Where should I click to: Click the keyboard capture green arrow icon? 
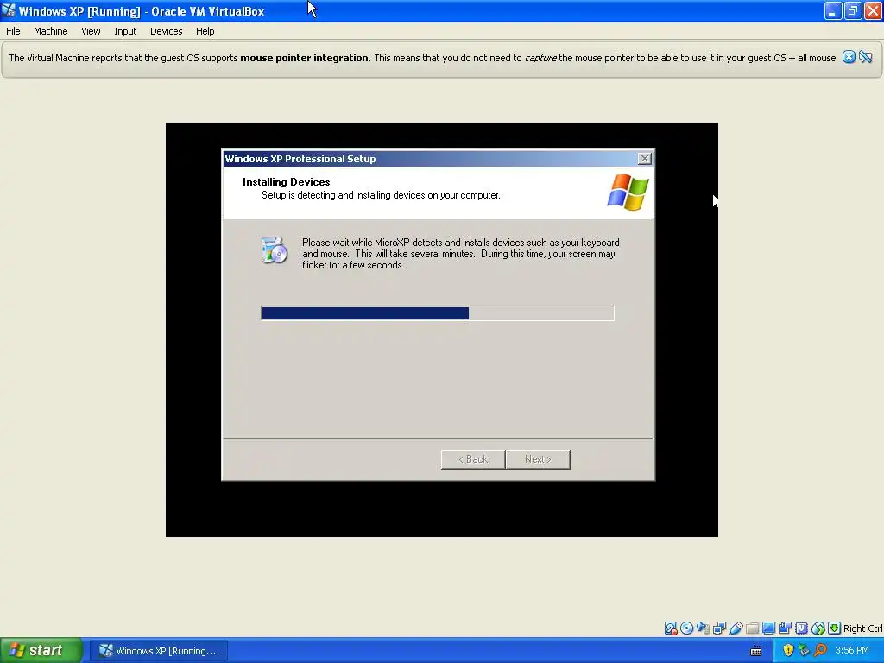coord(835,628)
